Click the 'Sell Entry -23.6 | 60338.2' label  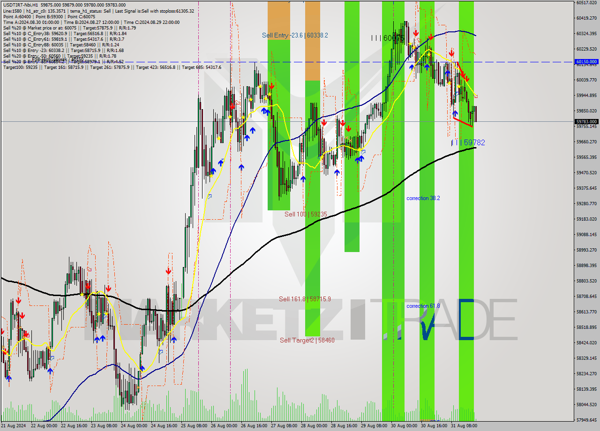tap(295, 35)
